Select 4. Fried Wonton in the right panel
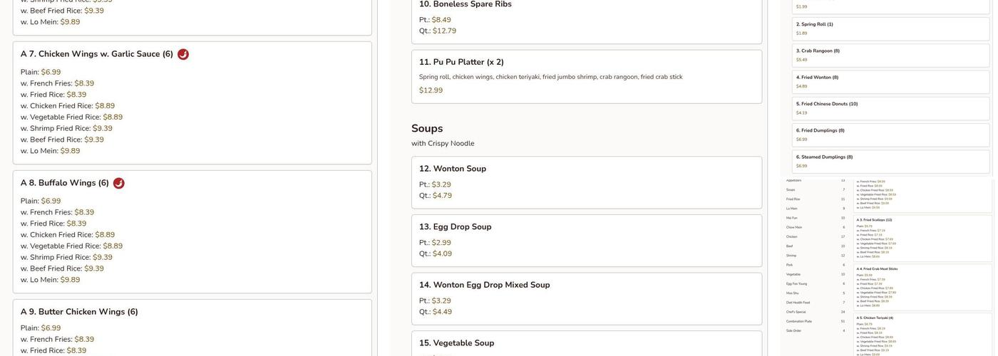Viewport: 998px width, 356px height. [x=817, y=77]
